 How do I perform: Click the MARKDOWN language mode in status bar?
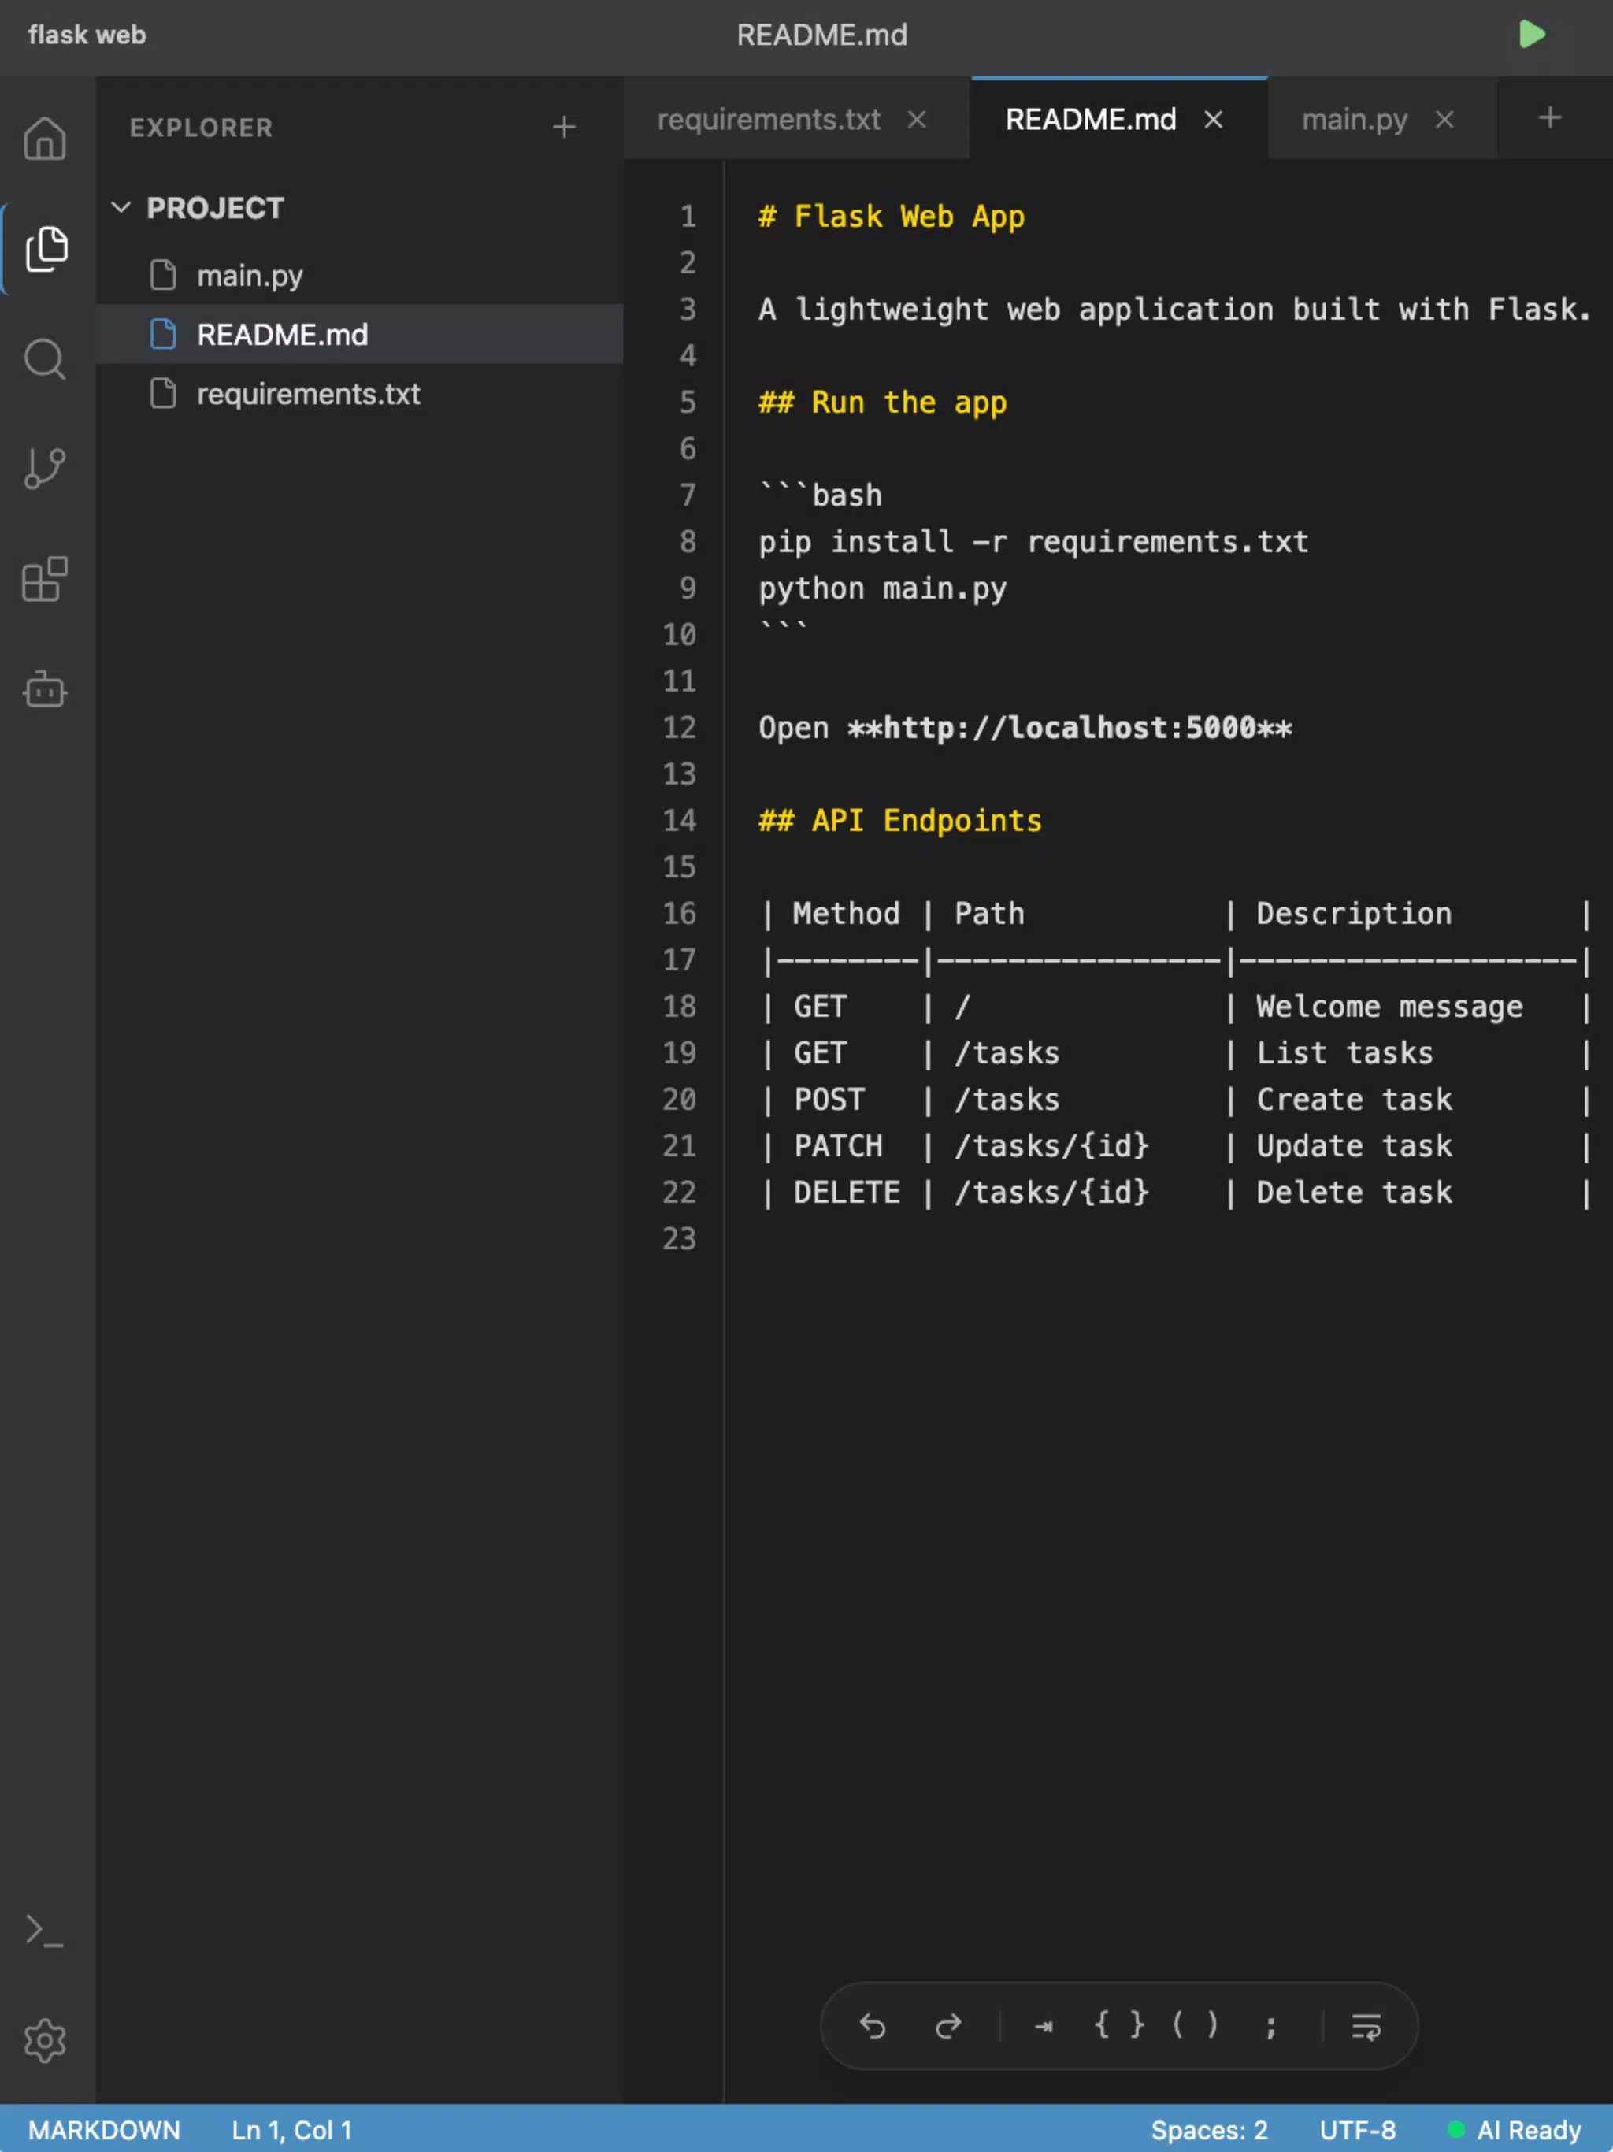point(104,2130)
